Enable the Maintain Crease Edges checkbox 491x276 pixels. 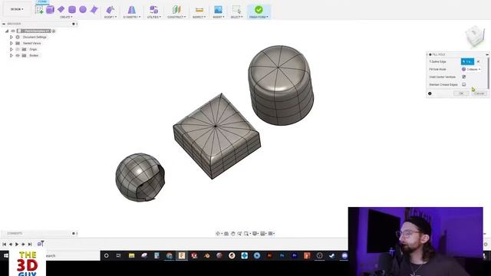pos(463,84)
